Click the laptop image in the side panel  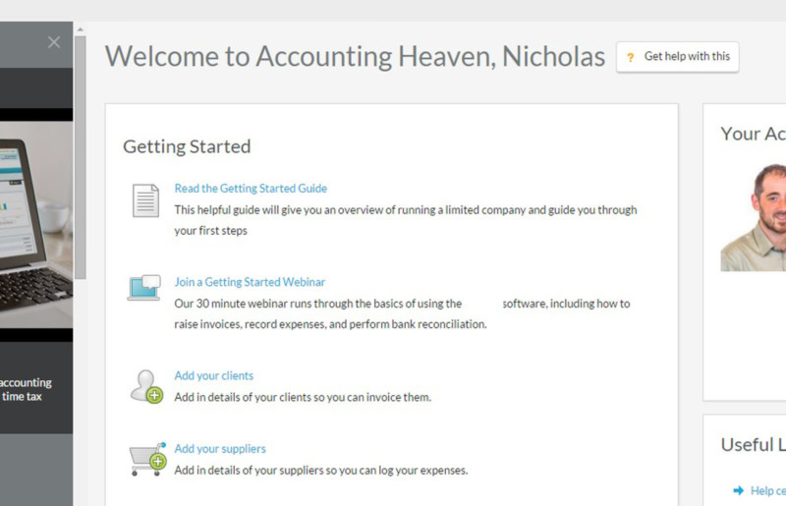pos(36,224)
